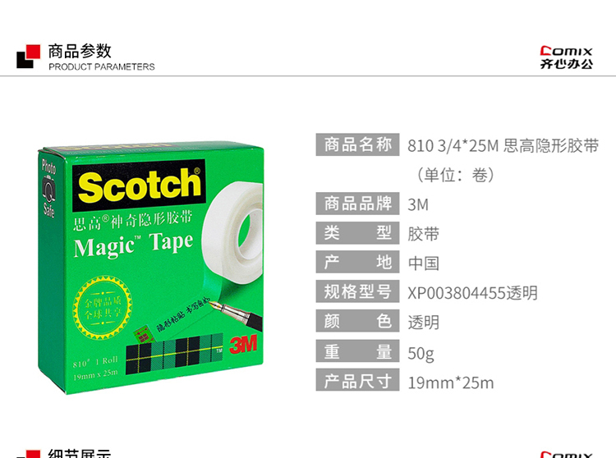The image size is (616, 458).
Task: Select the 商品品牌 label
Action: [357, 204]
